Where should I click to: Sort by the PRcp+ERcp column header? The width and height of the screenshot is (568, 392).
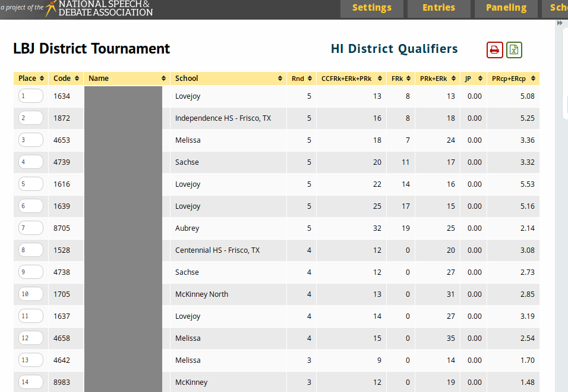pos(513,79)
